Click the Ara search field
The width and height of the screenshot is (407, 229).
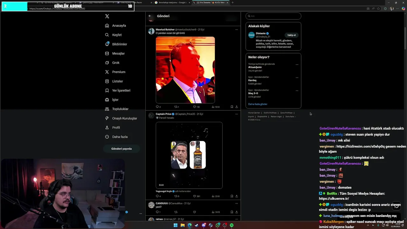click(x=273, y=16)
